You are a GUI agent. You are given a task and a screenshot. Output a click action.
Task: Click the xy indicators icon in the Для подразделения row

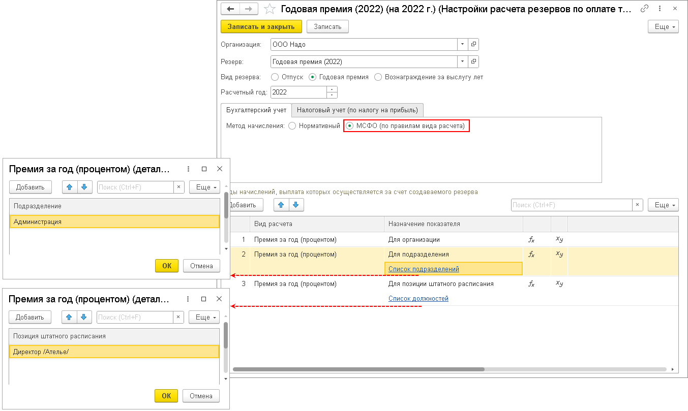(x=559, y=254)
